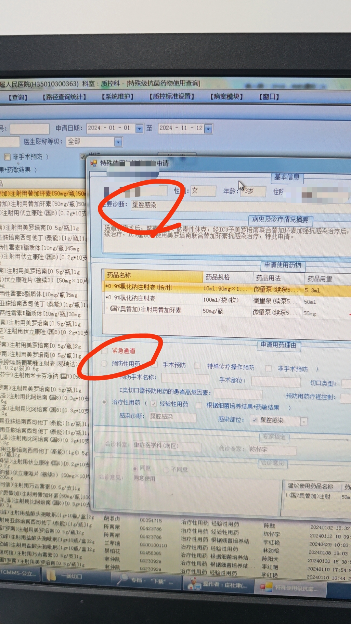
Task: Click the 高危因素 input field
Action: (238, 394)
